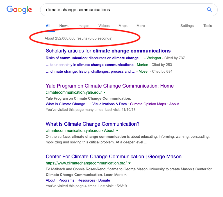Click Moser author name
This screenshot has height=197, width=223.
144,71
